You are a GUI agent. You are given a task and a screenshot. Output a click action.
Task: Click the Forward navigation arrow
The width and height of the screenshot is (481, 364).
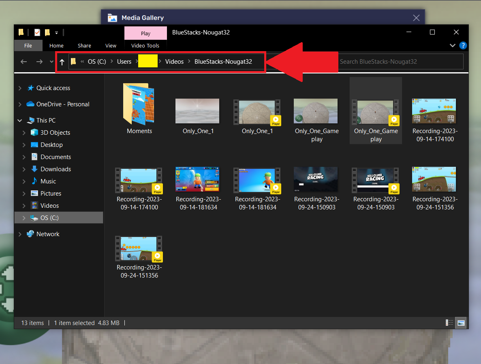pyautogui.click(x=39, y=61)
